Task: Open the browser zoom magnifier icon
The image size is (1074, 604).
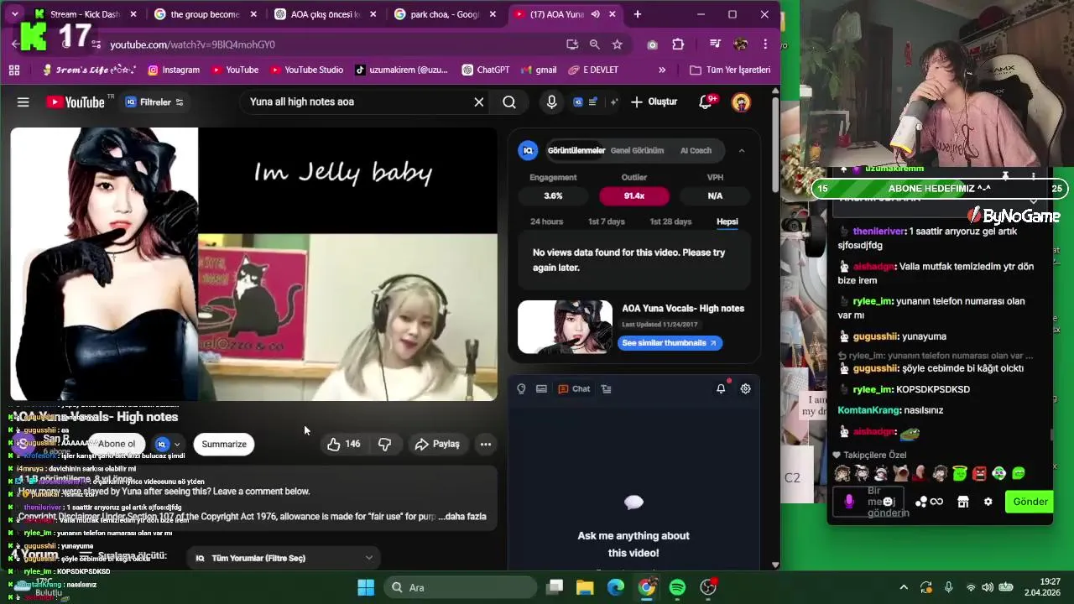Action: [595, 44]
